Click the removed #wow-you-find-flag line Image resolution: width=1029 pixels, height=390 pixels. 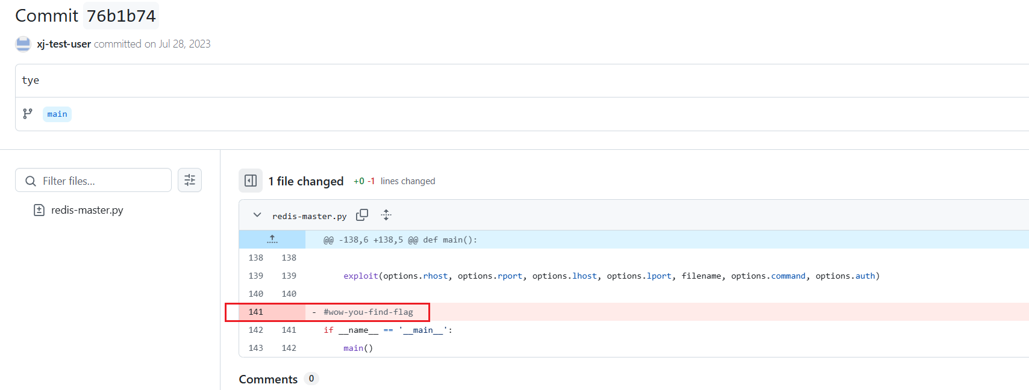coord(368,312)
